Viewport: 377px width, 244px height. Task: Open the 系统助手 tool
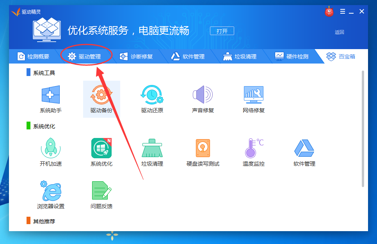click(x=50, y=99)
